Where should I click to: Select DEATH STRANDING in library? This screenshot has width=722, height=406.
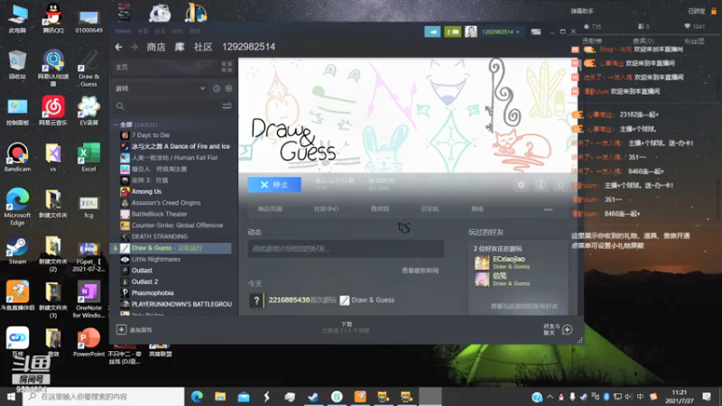[160, 236]
